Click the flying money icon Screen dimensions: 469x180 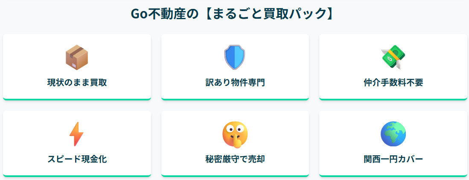(393, 57)
